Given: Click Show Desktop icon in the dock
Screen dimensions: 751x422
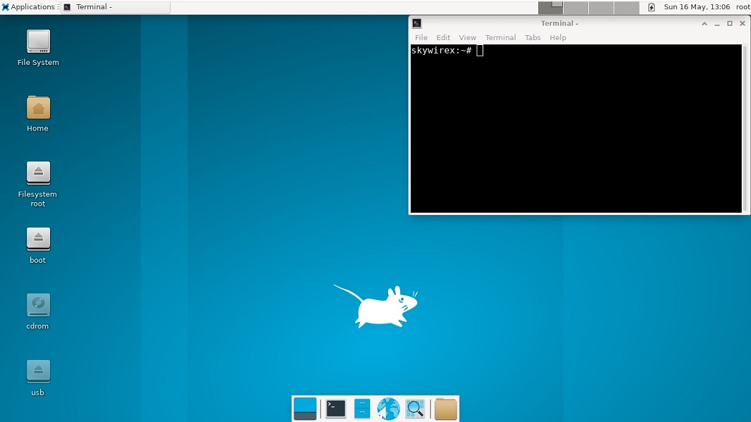Looking at the screenshot, I should pyautogui.click(x=305, y=409).
